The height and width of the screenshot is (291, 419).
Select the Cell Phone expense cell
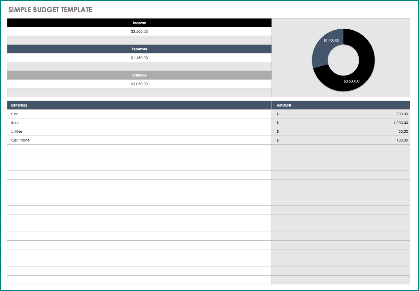(x=139, y=140)
